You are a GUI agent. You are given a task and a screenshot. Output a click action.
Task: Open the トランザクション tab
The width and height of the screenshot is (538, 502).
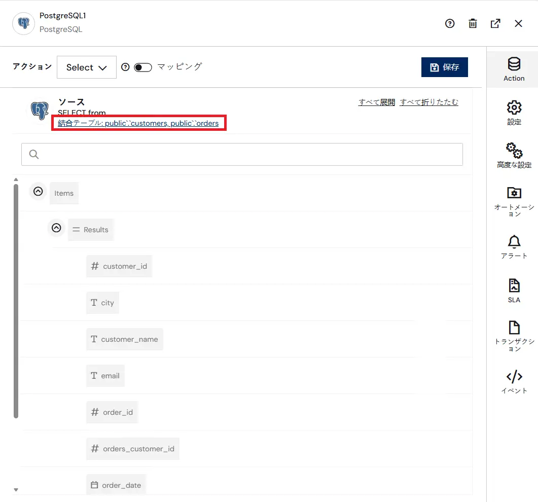click(x=514, y=336)
